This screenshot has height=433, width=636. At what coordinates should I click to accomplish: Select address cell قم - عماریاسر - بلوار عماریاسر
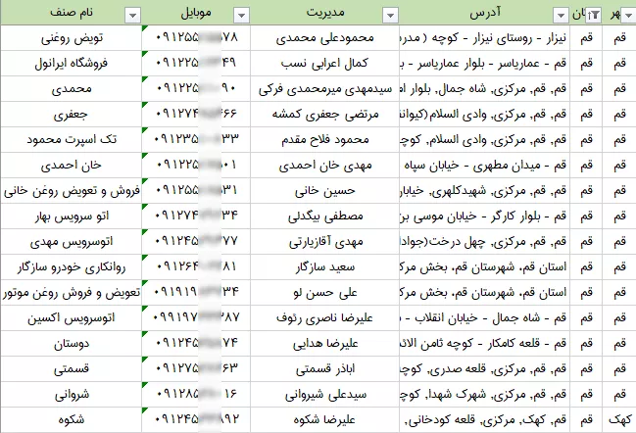[485, 64]
